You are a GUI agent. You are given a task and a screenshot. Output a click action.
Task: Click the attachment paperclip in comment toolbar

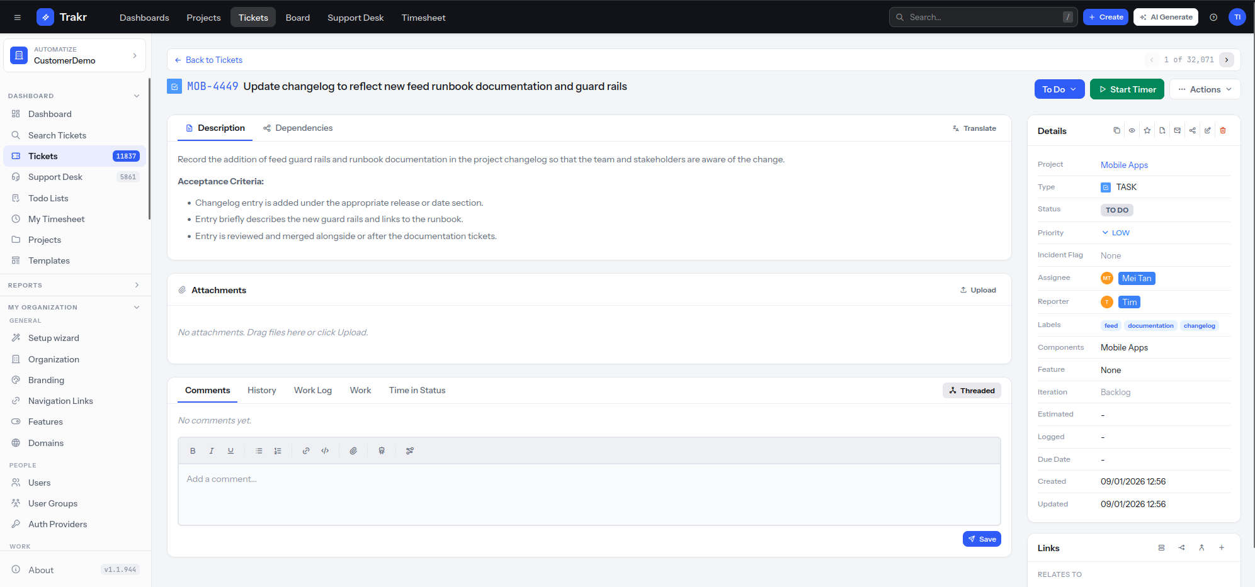[x=353, y=450]
